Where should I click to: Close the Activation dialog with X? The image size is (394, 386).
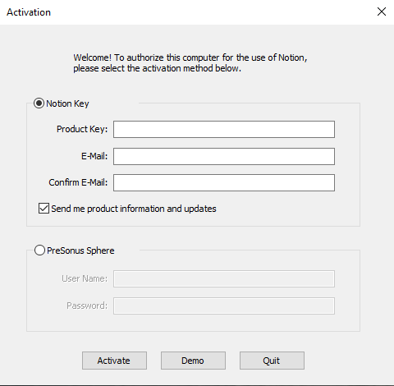[x=382, y=11]
